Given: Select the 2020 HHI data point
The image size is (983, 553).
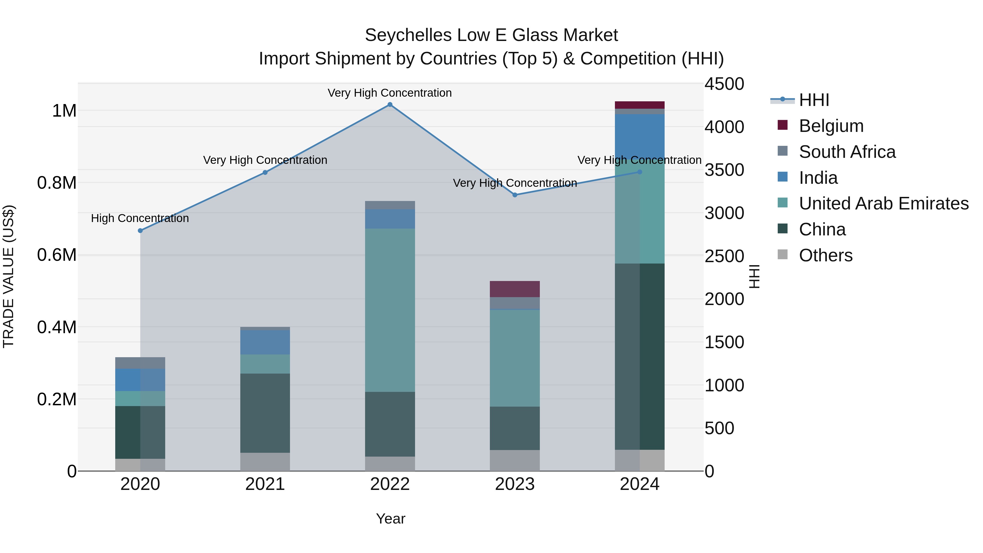Looking at the screenshot, I should coord(140,230).
